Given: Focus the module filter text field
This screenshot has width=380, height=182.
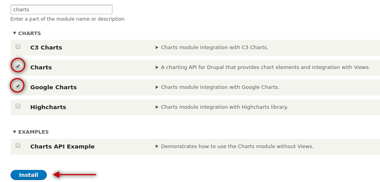Looking at the screenshot, I should (61, 10).
